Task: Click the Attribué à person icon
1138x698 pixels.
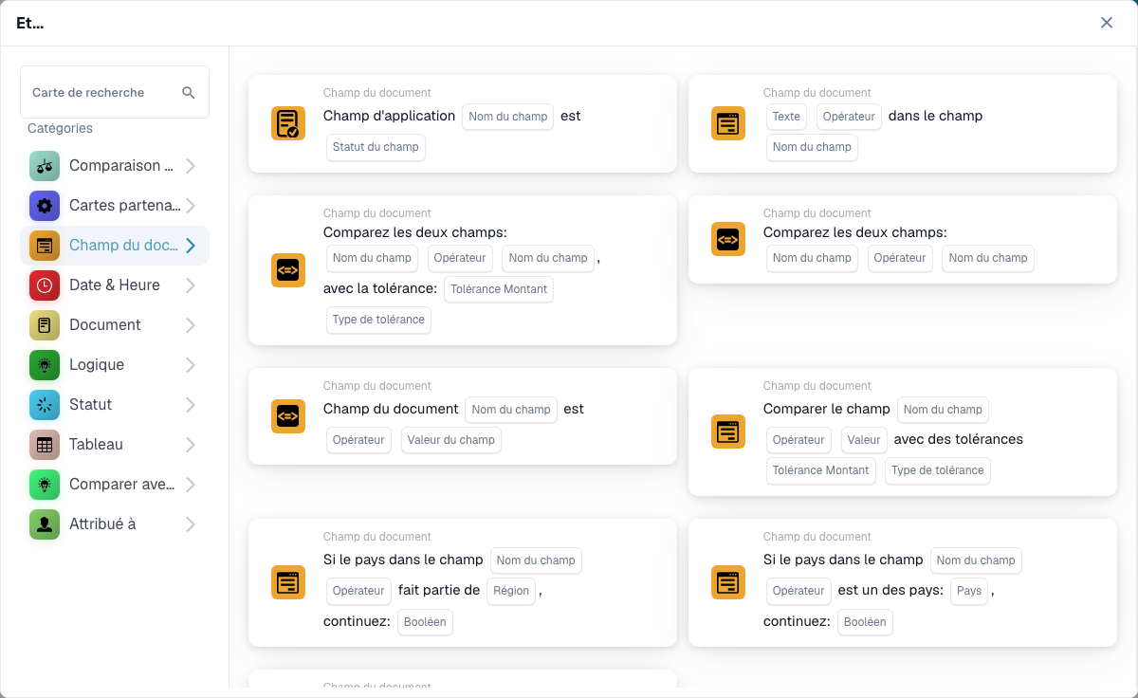Action: click(45, 524)
